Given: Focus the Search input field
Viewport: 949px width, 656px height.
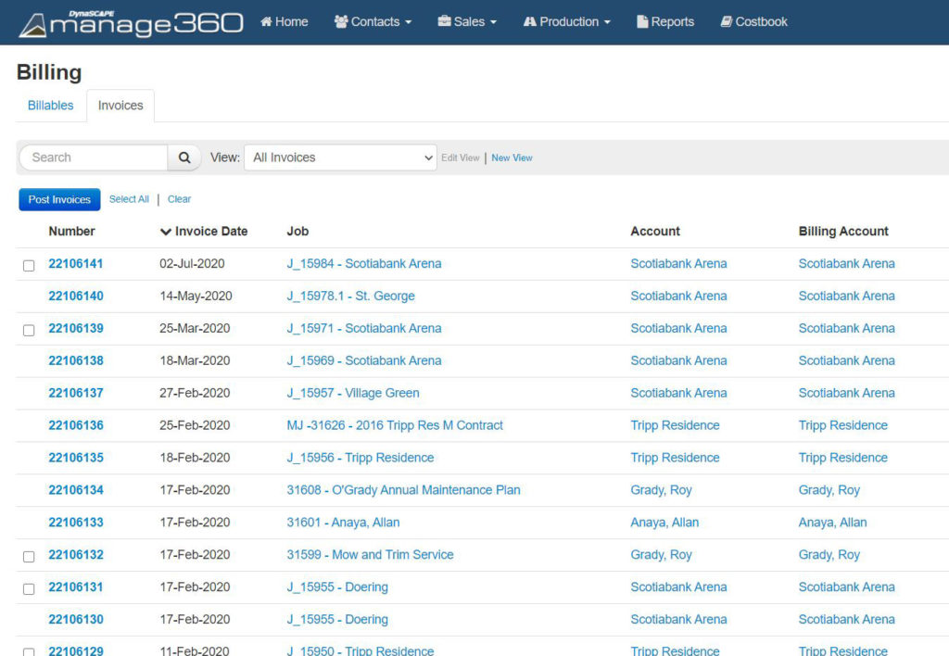Looking at the screenshot, I should 94,158.
